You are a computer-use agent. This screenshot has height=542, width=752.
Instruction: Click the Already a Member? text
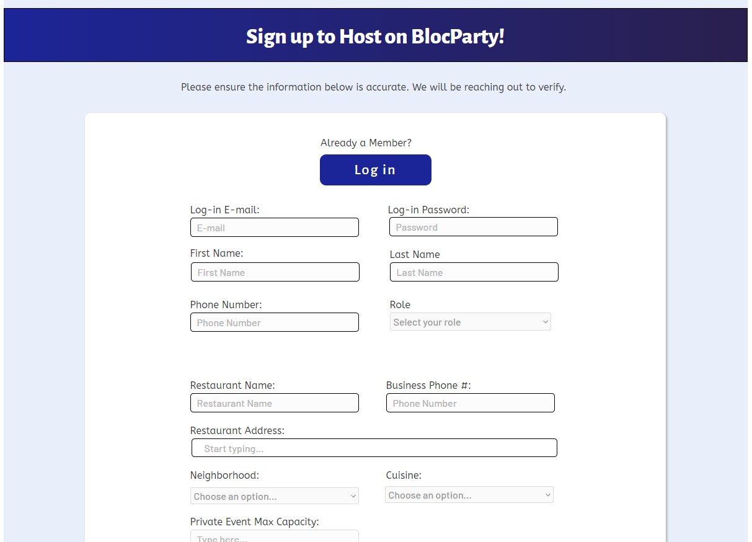(366, 143)
